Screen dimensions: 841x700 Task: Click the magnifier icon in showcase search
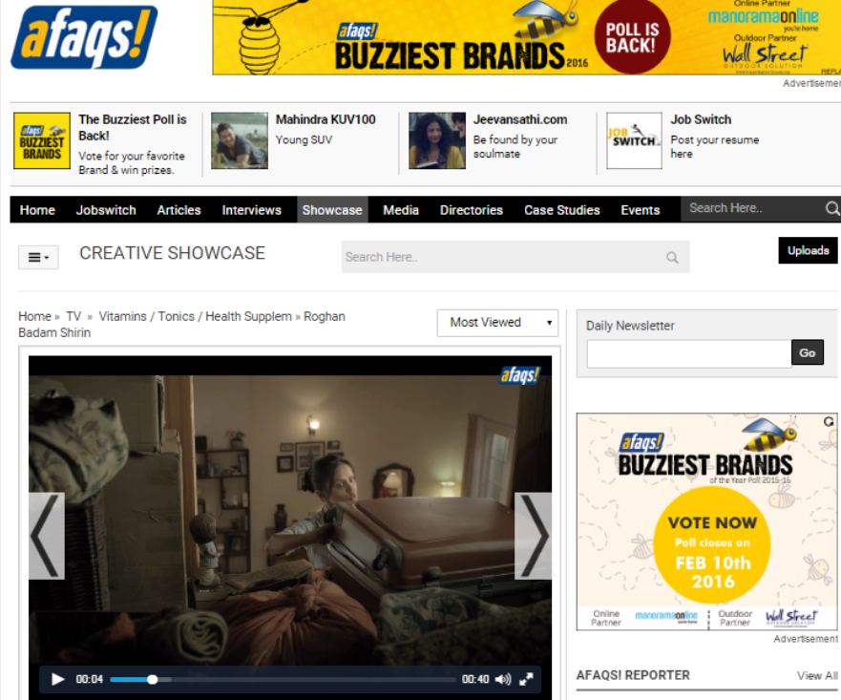coord(672,258)
